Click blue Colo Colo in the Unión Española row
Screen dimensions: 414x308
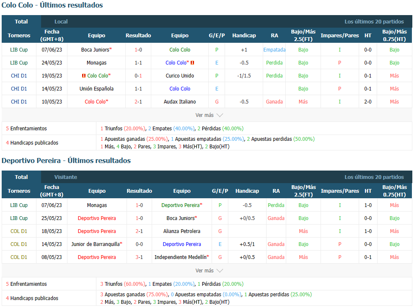[x=180, y=89]
